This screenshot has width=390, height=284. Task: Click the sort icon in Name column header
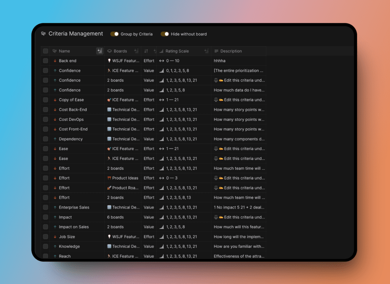click(100, 51)
